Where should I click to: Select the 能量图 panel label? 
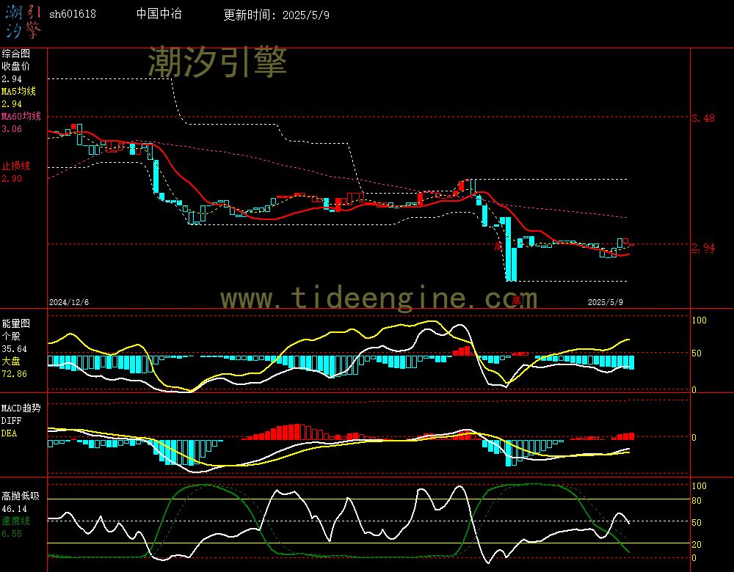coord(15,323)
